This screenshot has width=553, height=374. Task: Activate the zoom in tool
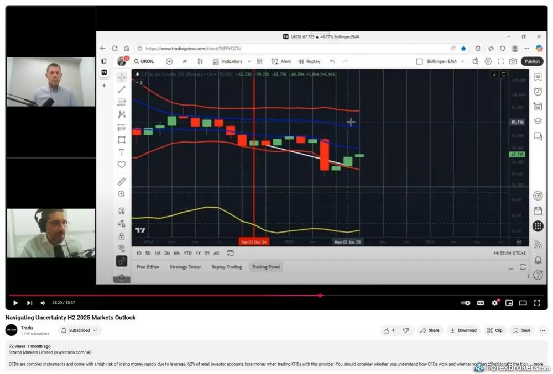[122, 194]
